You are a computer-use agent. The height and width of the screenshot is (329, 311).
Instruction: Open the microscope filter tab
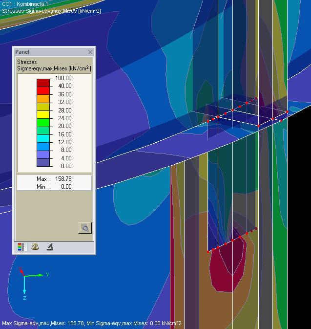click(x=49, y=247)
